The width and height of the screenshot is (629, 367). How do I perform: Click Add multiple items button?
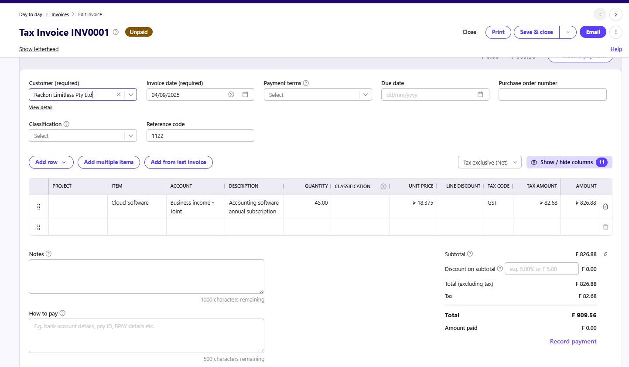pos(109,162)
